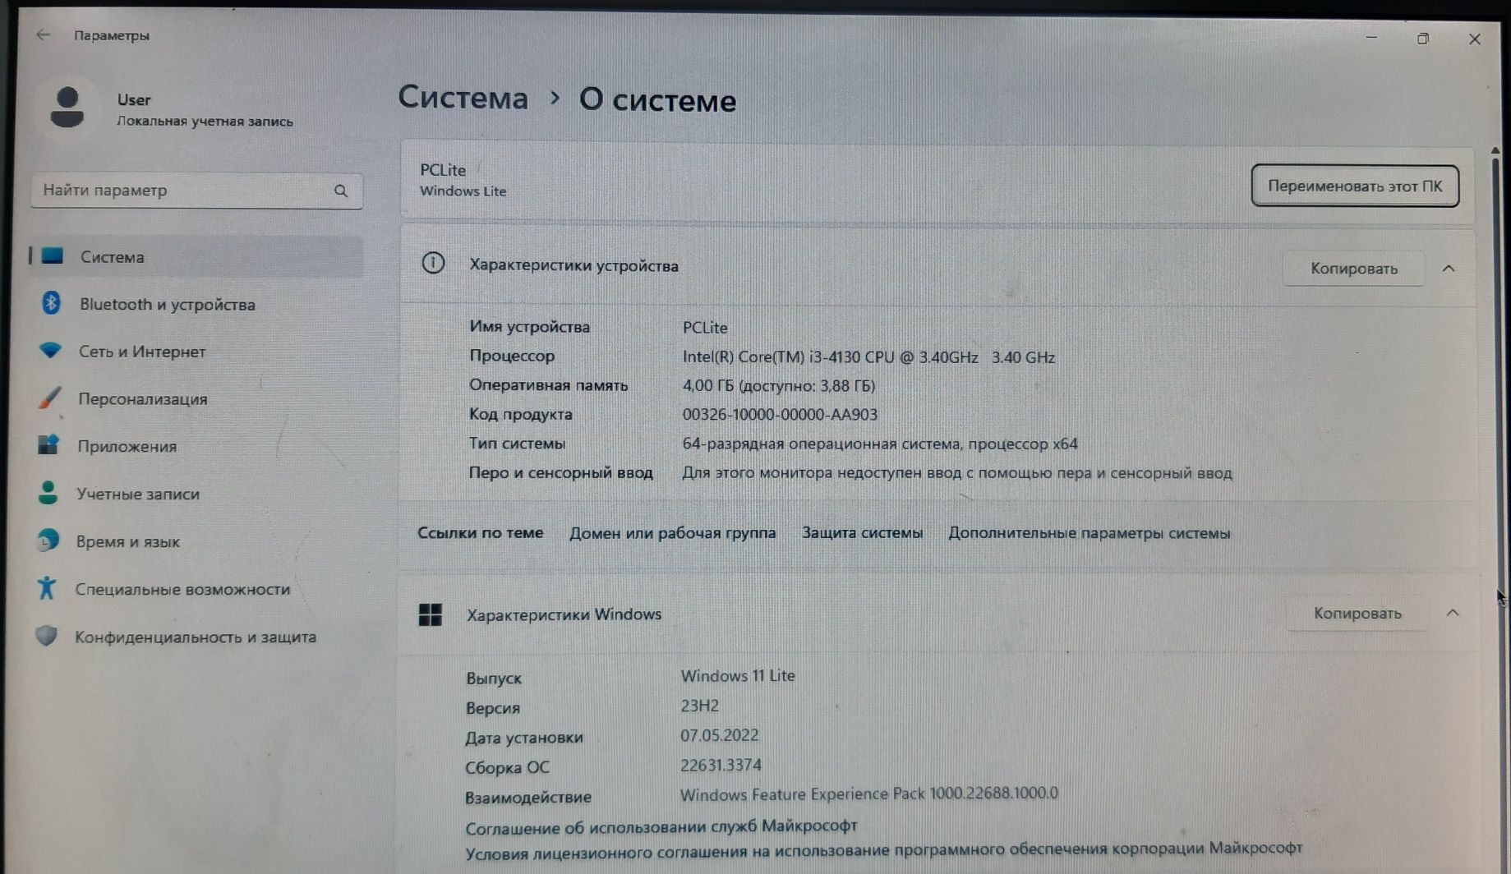Image resolution: width=1511 pixels, height=874 pixels.
Task: Copy Windows specifications with Копировать
Action: click(x=1357, y=614)
